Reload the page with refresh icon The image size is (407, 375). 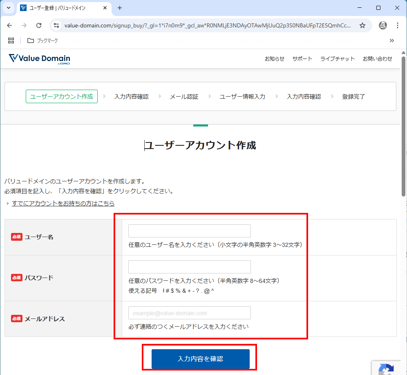tap(39, 25)
